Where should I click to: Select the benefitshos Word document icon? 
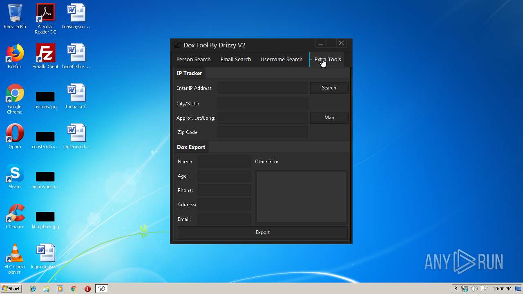(x=76, y=56)
